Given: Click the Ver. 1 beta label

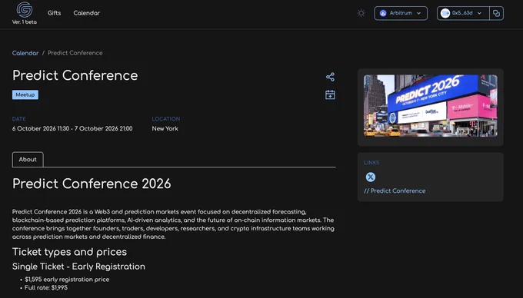Looking at the screenshot, I should pos(25,22).
